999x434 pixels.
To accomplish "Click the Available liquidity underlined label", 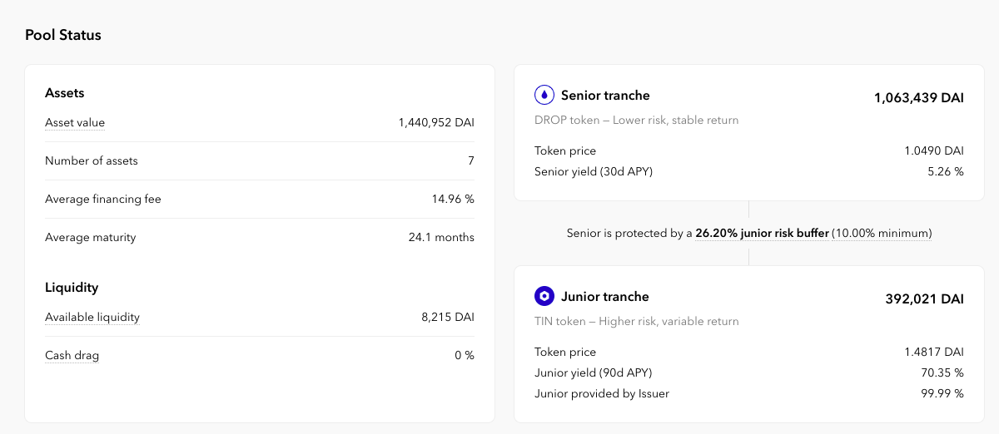I will (x=92, y=318).
